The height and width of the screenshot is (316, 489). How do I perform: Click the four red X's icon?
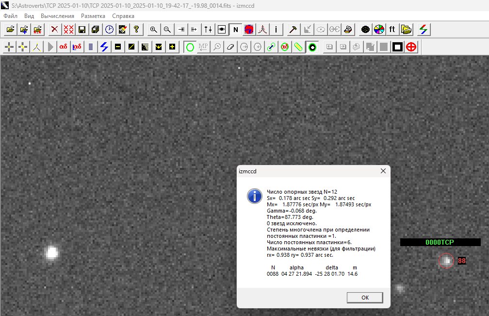pyautogui.click(x=68, y=30)
